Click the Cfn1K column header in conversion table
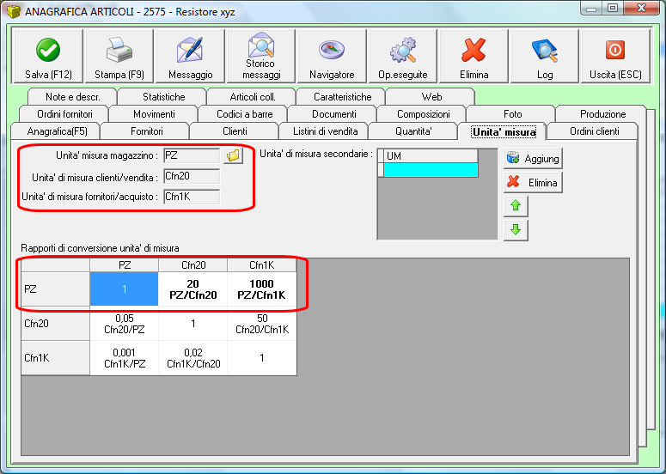666x474 pixels. click(261, 265)
